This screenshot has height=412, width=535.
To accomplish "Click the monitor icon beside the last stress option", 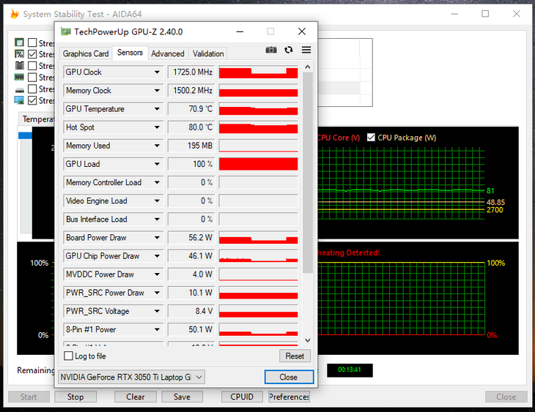I will point(20,100).
